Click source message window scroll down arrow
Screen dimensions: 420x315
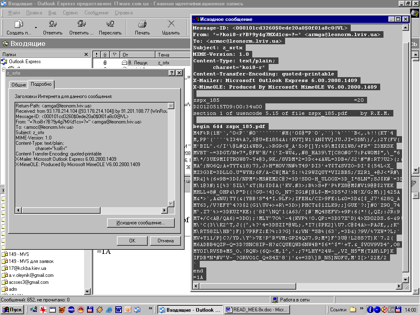pyautogui.click(x=406, y=280)
